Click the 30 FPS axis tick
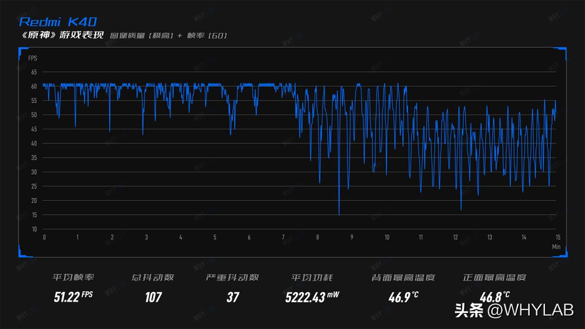This screenshot has width=585, height=329. coord(34,172)
